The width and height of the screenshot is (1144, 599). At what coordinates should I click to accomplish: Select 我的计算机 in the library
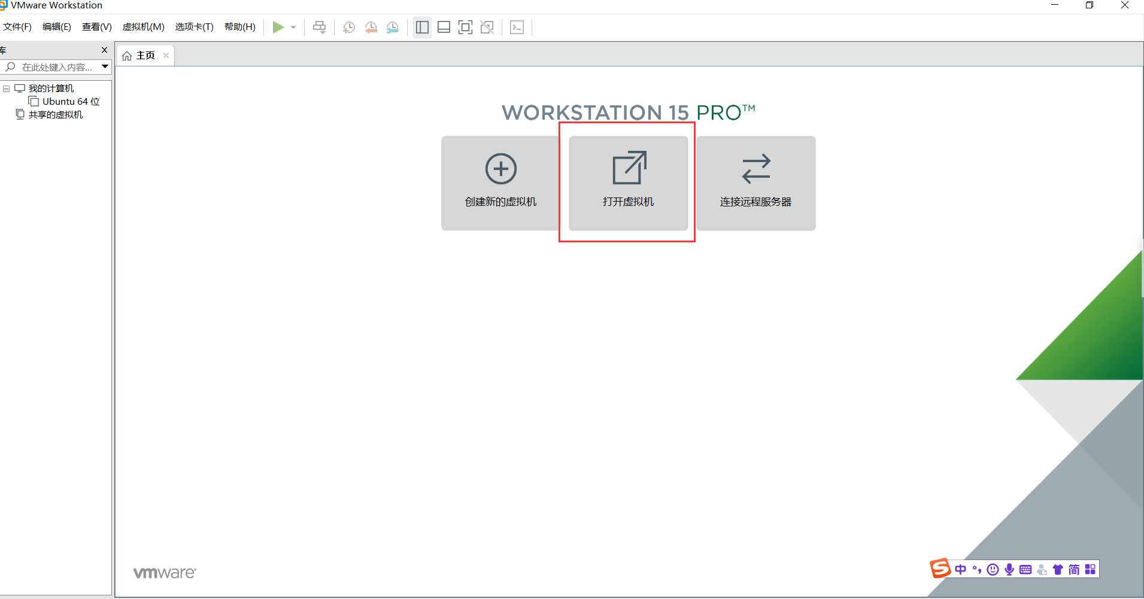[51, 89]
